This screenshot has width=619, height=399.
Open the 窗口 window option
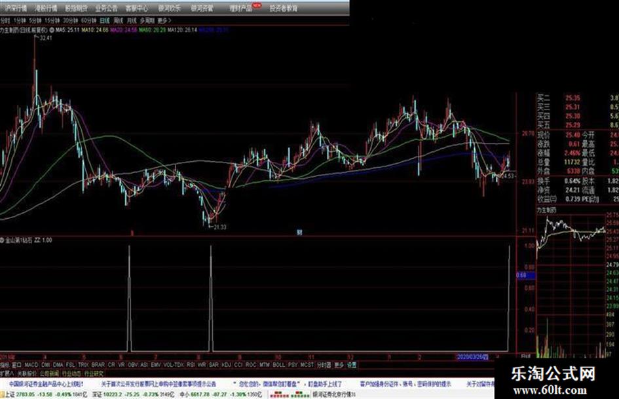[16, 365]
